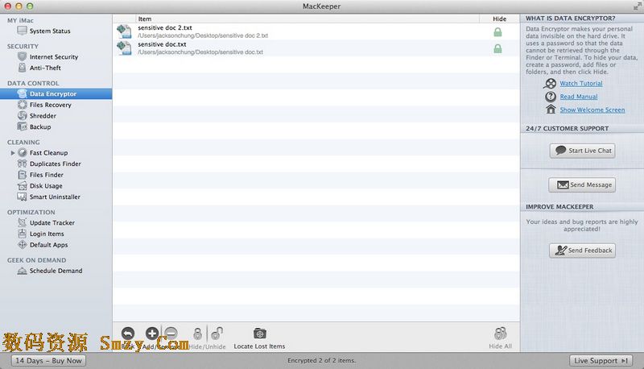644x369 pixels.
Task: Click the film reel icon beside Watch Tutorial
Action: tap(550, 84)
